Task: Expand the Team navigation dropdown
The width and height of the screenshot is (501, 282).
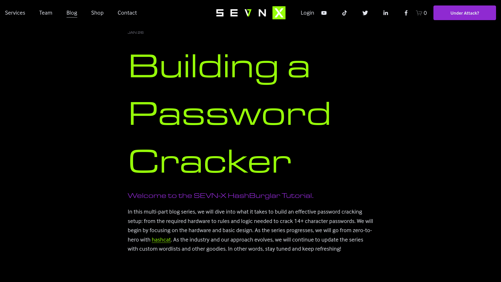Action: [46, 13]
